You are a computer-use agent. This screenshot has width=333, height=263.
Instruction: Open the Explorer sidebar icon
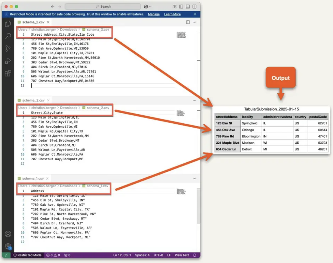click(x=8, y=24)
